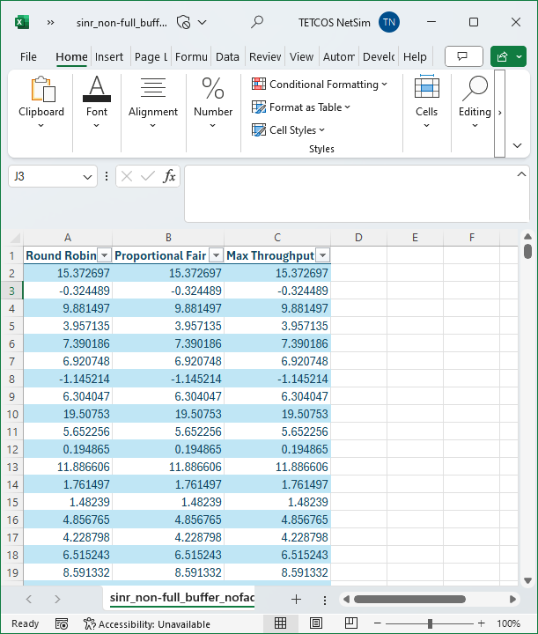Open the Automate tab
The image size is (538, 634).
[x=339, y=57]
